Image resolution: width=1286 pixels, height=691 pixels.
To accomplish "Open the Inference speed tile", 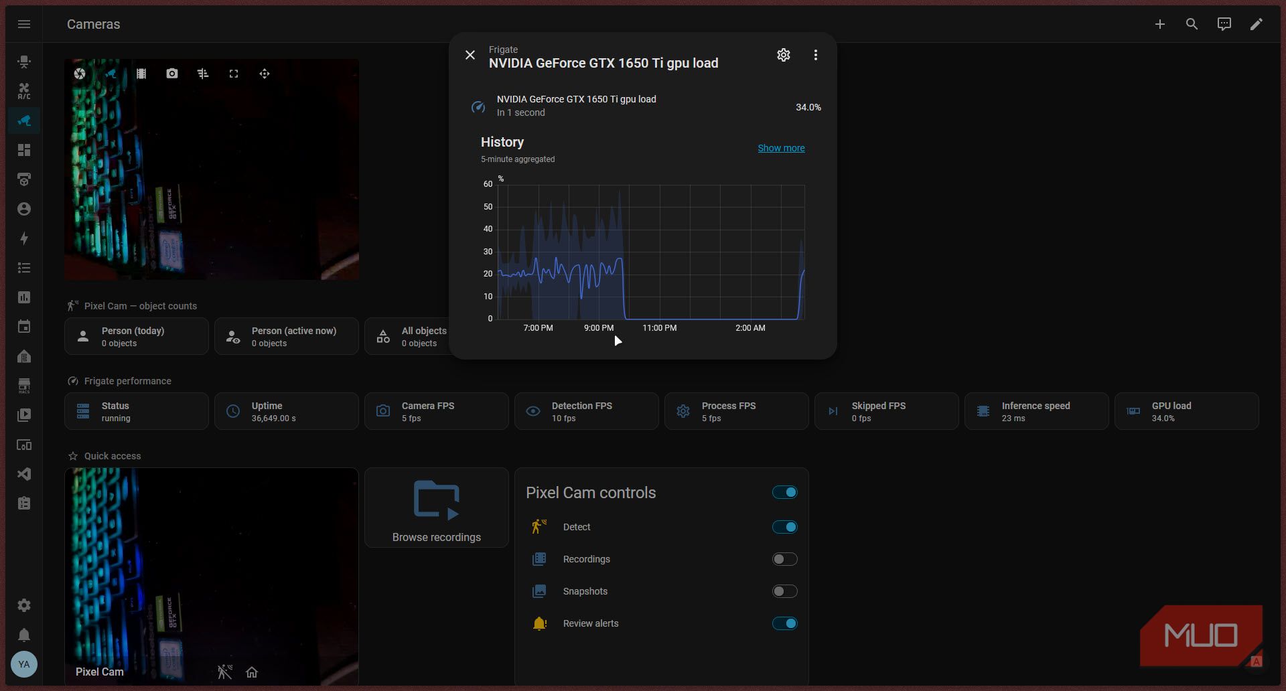I will pos(1037,411).
